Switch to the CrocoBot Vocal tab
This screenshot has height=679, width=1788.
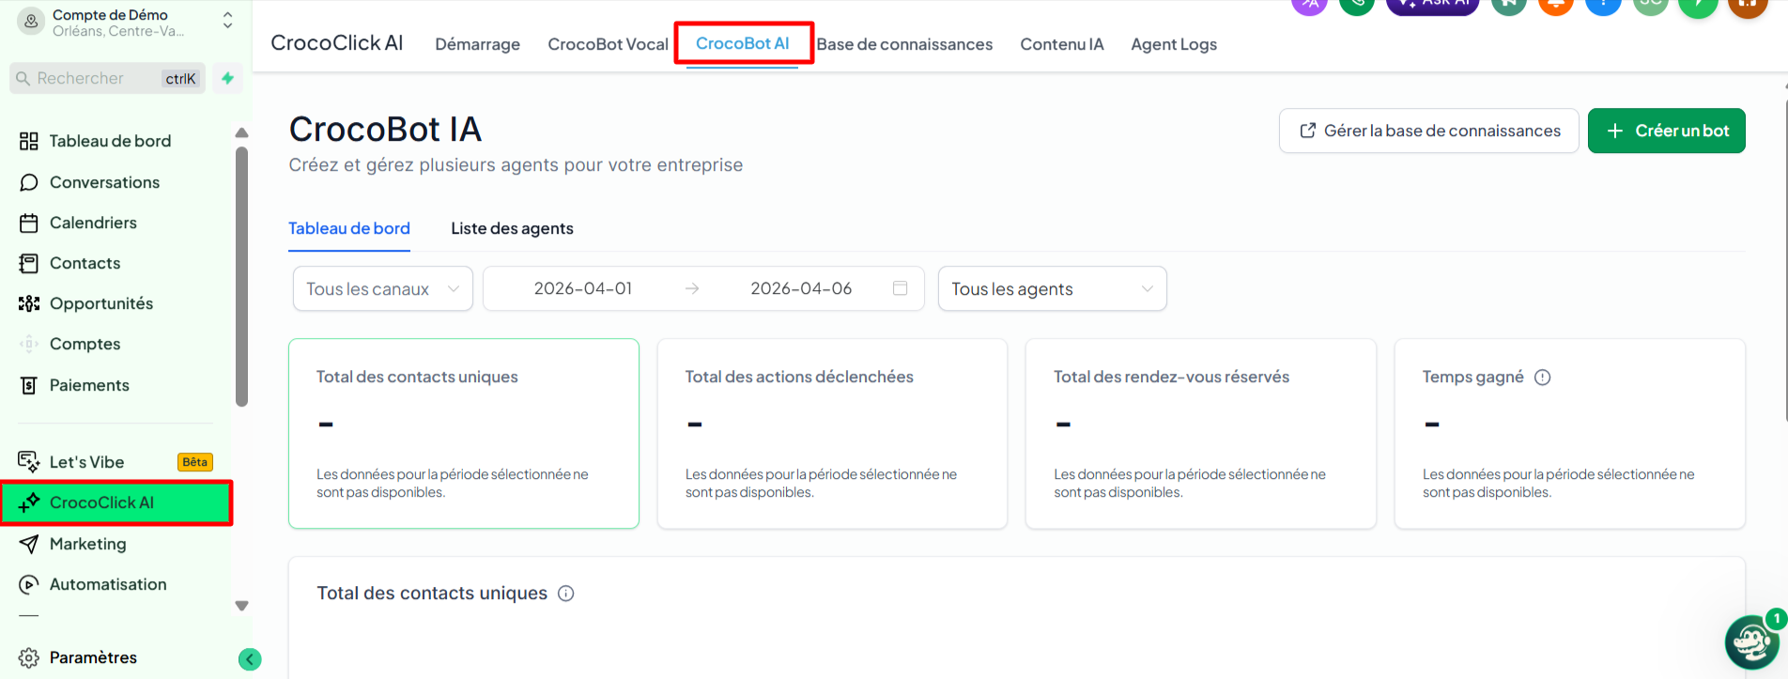click(x=609, y=44)
